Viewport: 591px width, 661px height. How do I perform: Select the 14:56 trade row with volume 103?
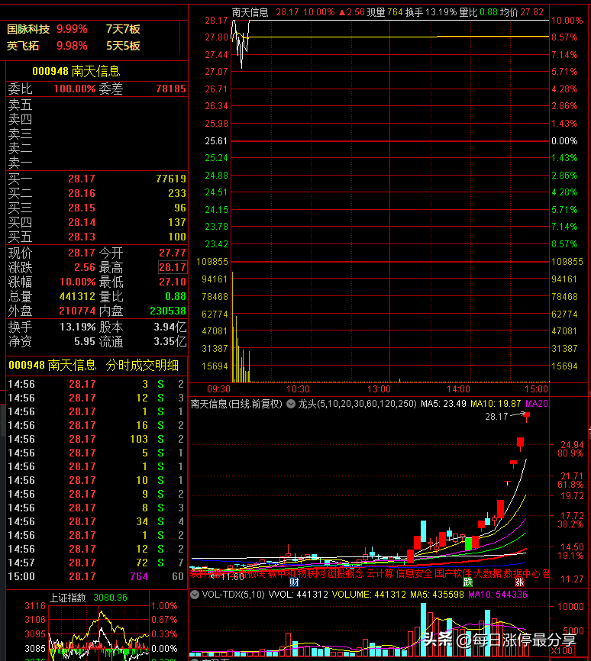click(96, 439)
